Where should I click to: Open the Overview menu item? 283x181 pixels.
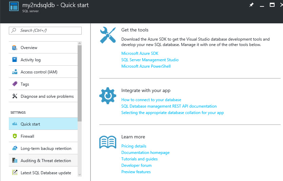(x=43, y=48)
